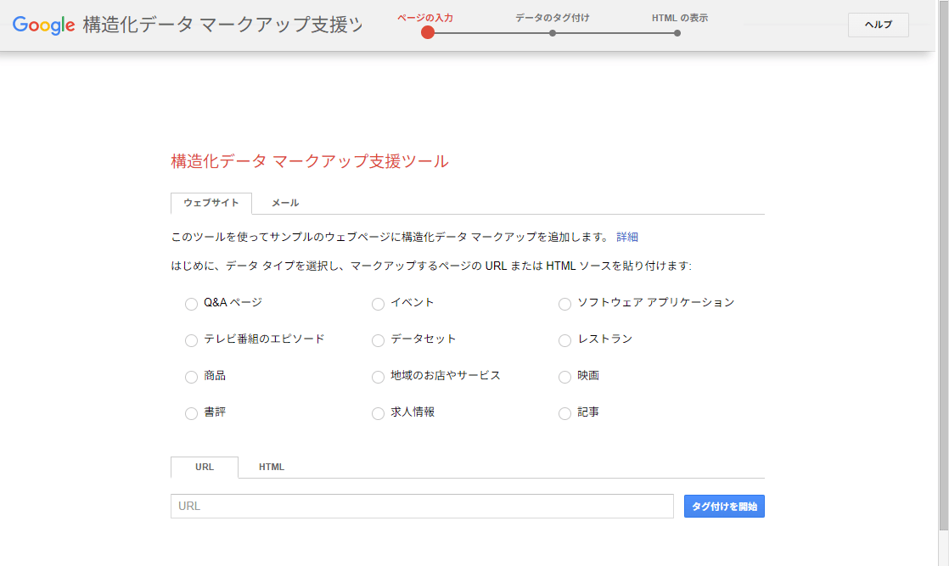Choose the 映画 radio button

coord(564,377)
